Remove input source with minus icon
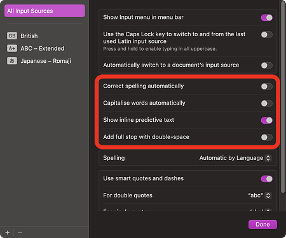 [x=20, y=232]
